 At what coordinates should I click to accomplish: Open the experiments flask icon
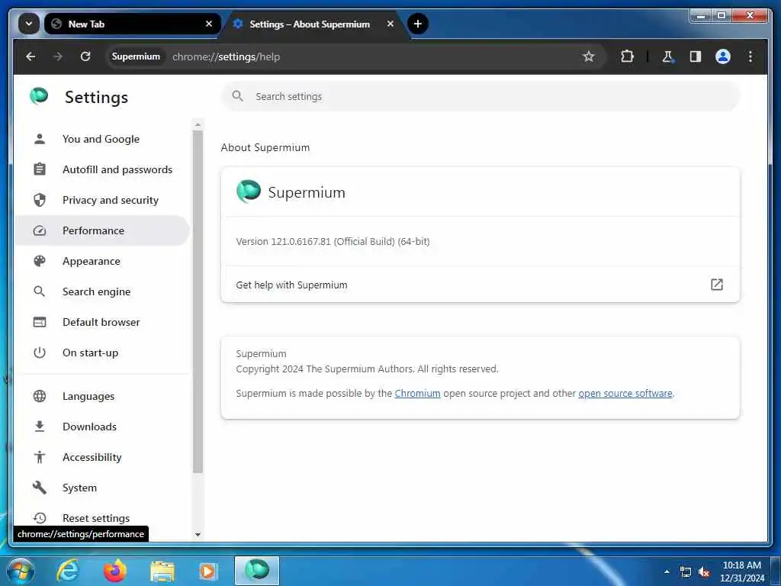(x=668, y=56)
